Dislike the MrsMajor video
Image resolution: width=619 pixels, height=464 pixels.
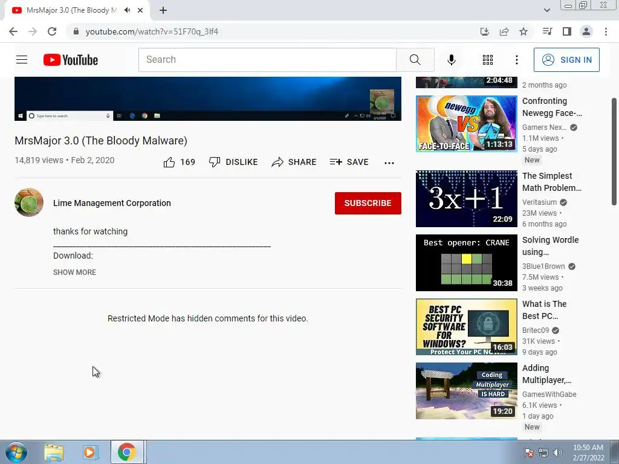coord(233,162)
